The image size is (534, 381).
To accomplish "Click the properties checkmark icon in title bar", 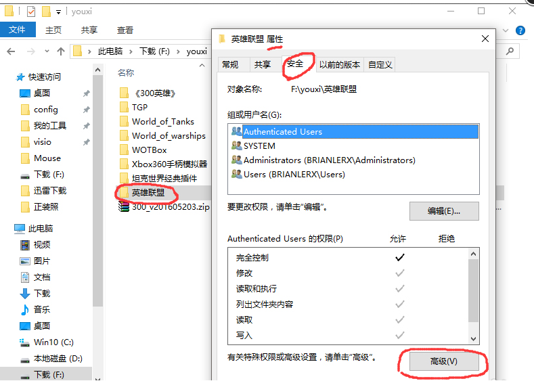I will coord(32,12).
